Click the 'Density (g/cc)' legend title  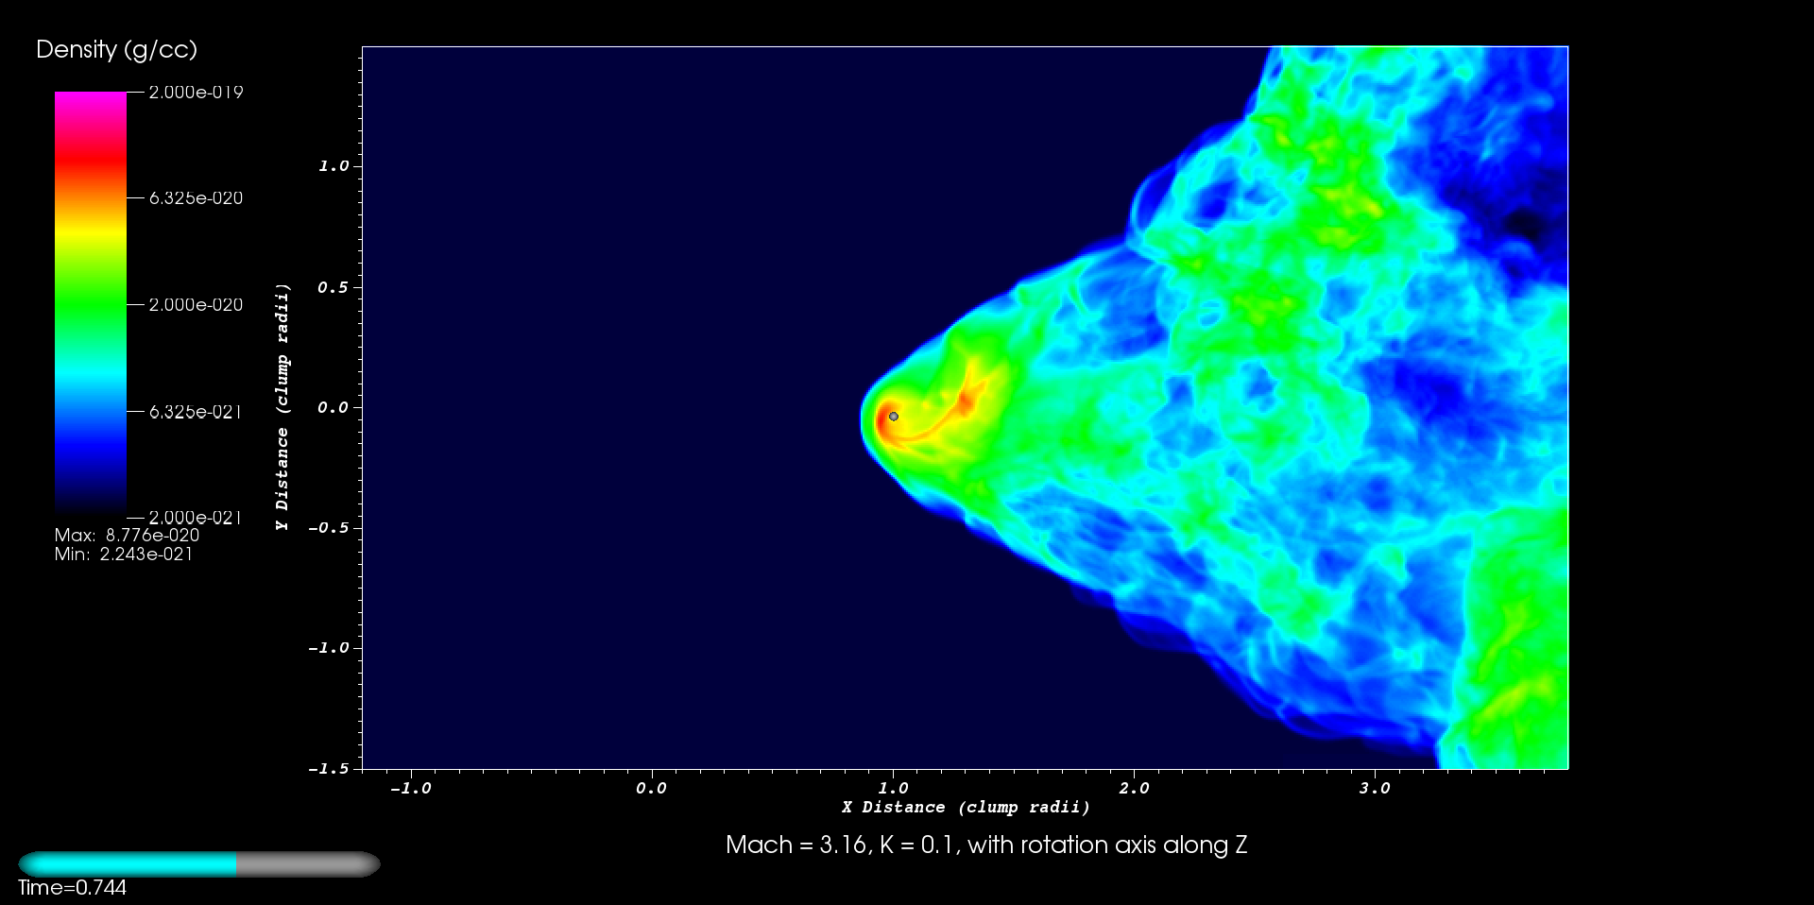[116, 50]
